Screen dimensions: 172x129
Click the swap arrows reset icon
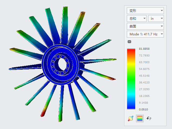tap(149, 118)
